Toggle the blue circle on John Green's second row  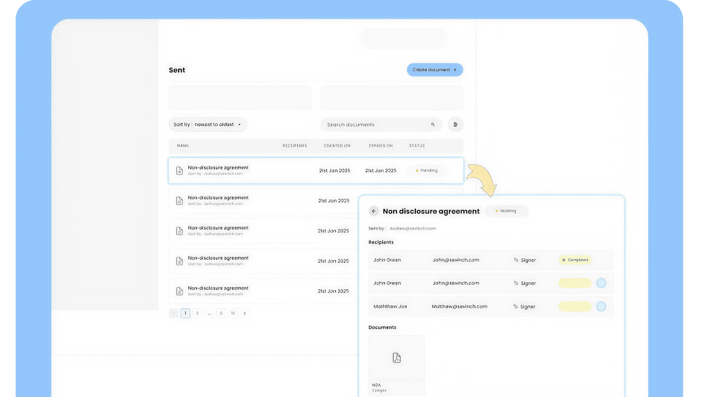point(601,283)
